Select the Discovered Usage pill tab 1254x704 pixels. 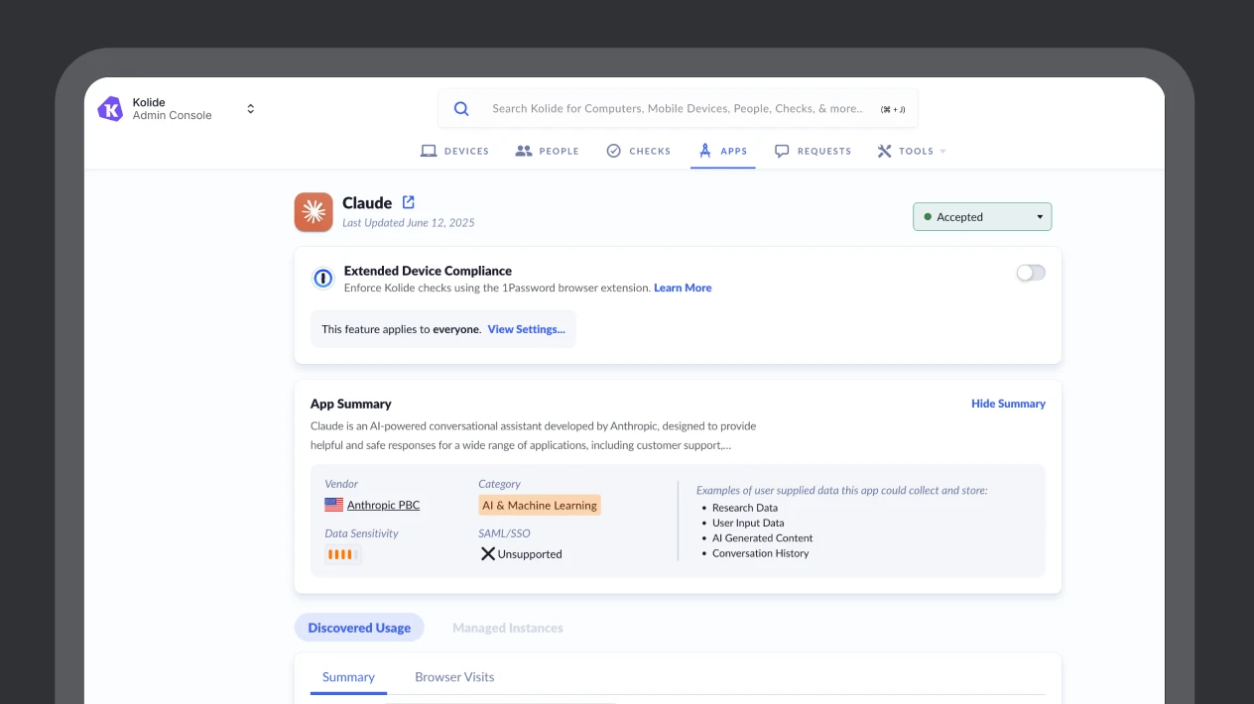[359, 628]
